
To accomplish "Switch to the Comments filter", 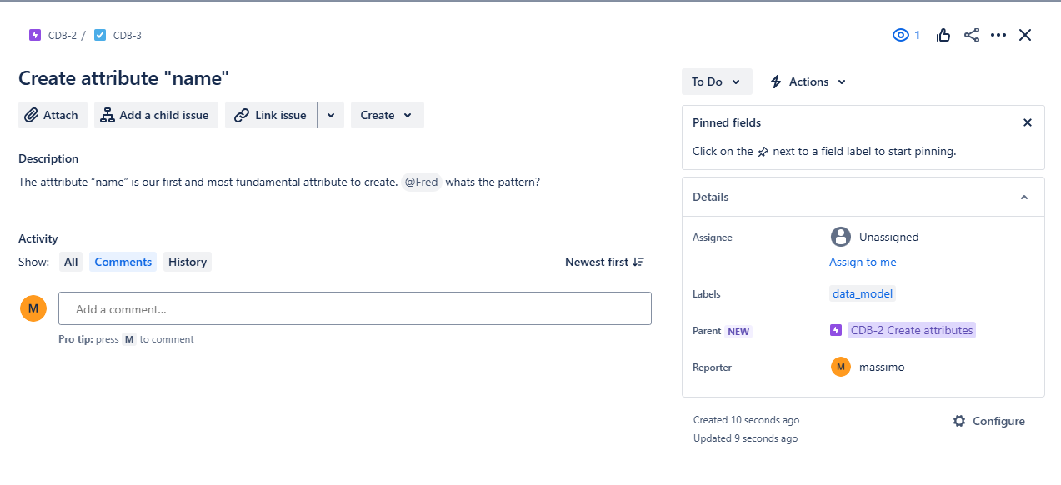I will (123, 261).
